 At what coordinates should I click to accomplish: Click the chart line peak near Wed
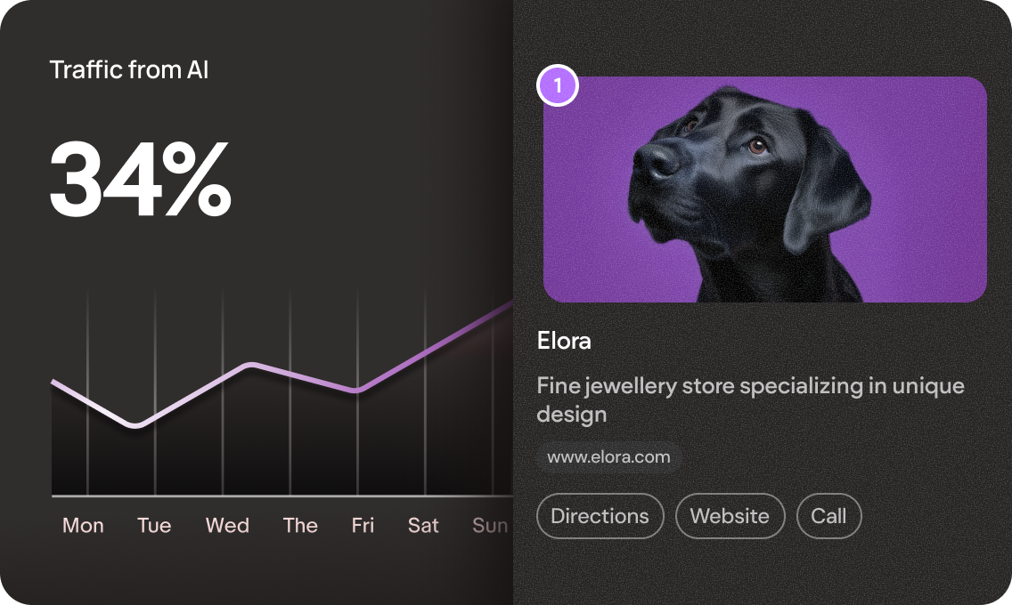tap(252, 366)
